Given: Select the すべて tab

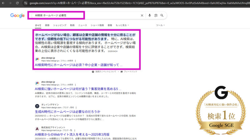Looking at the screenshot, I should [38, 25].
